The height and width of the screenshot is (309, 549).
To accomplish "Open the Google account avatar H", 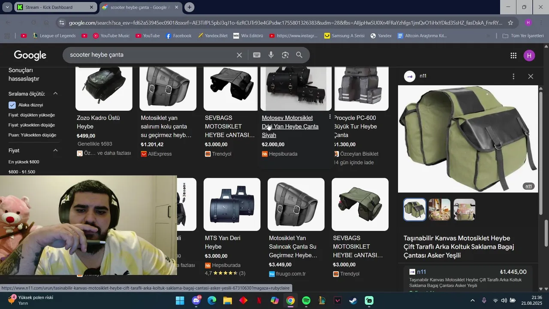I will tap(529, 55).
